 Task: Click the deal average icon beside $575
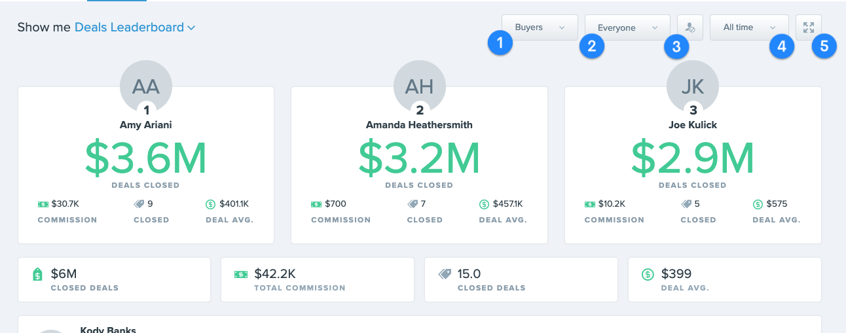tap(758, 204)
